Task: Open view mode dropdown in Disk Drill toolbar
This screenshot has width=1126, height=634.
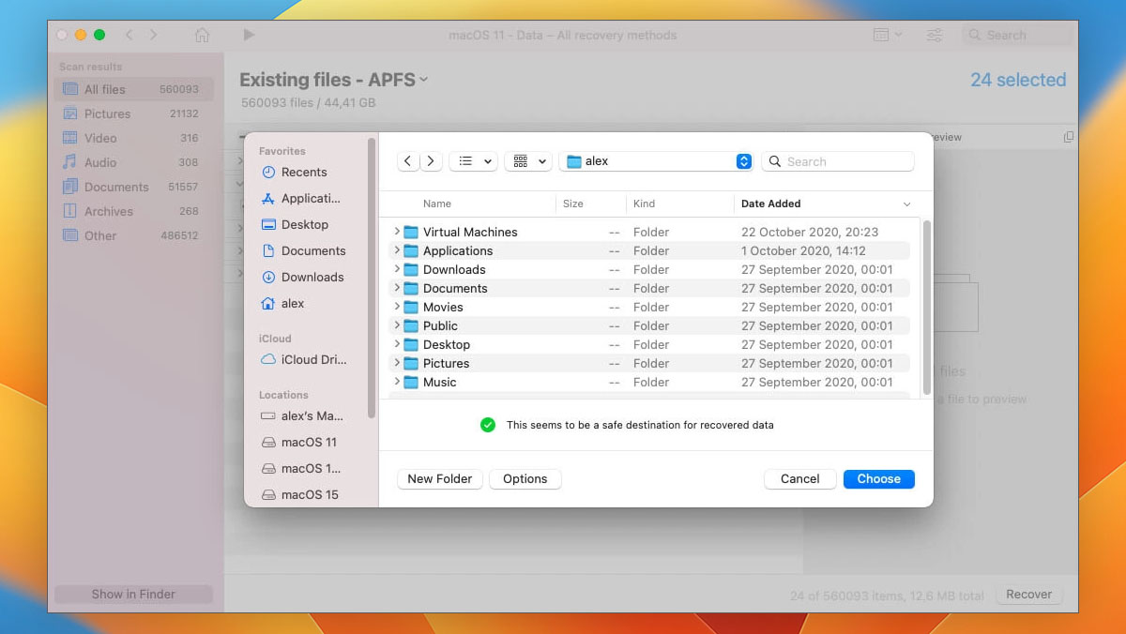Action: (887, 35)
